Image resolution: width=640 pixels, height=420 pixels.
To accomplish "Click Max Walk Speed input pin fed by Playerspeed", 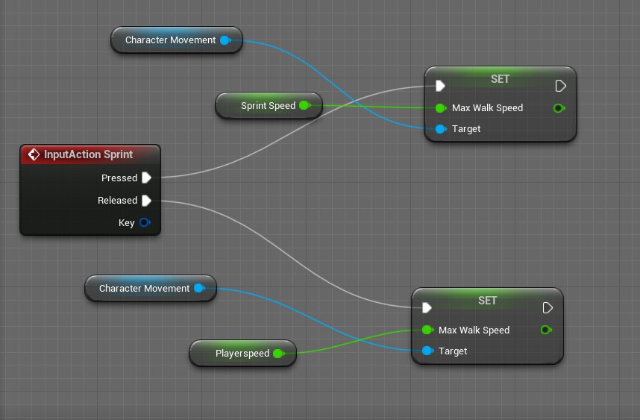I will coord(427,330).
